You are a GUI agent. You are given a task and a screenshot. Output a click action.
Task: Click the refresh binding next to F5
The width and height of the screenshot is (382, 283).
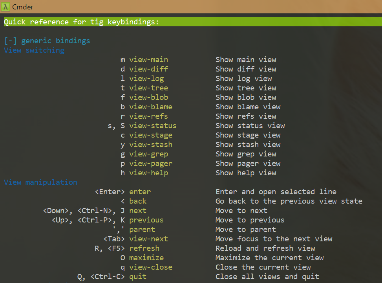[144, 248]
